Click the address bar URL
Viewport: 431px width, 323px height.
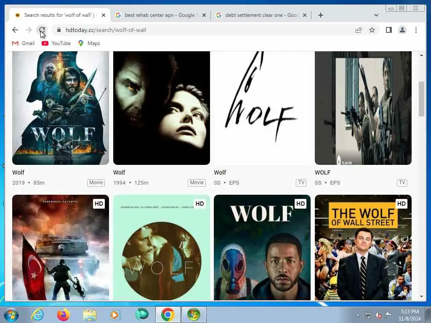point(106,30)
